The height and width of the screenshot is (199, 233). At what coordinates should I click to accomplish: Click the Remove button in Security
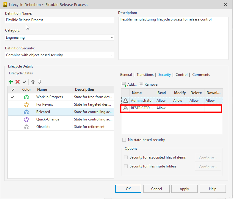click(x=148, y=84)
